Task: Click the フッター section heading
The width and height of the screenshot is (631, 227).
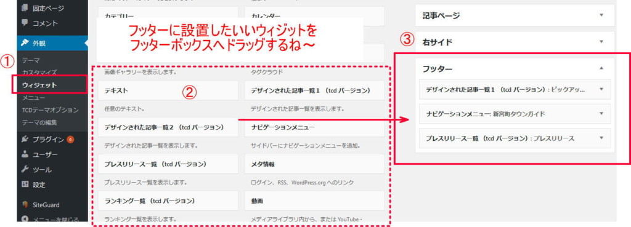Action: tap(438, 69)
